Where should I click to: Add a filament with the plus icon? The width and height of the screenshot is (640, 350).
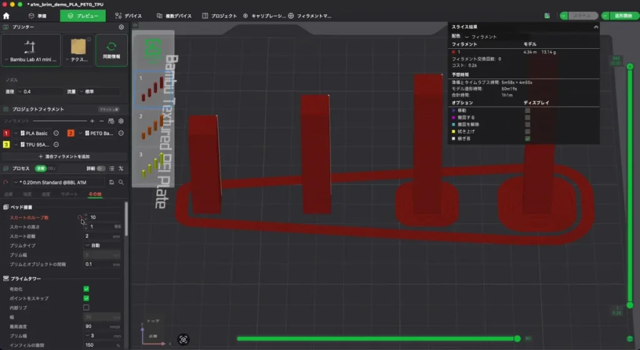pyautogui.click(x=92, y=121)
